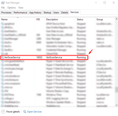Switch to the Users tab
Viewport: 118px width, 116px height.
[x=56, y=12]
